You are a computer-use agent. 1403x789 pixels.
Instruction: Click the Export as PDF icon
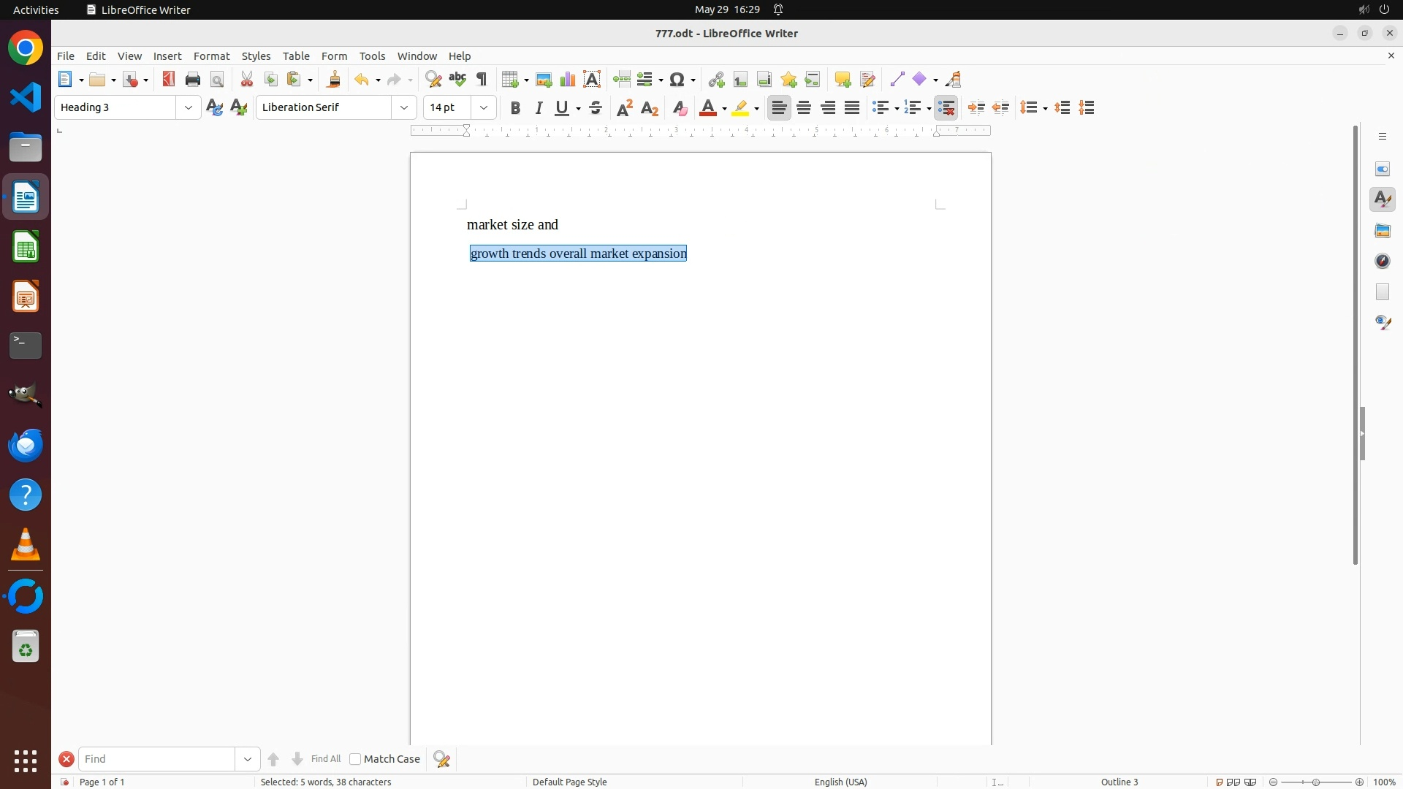click(x=169, y=79)
